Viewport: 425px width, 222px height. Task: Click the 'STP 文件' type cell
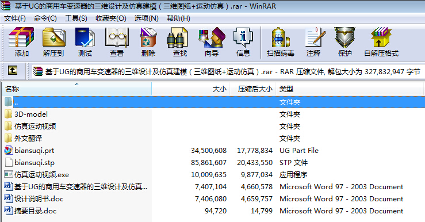click(x=293, y=163)
